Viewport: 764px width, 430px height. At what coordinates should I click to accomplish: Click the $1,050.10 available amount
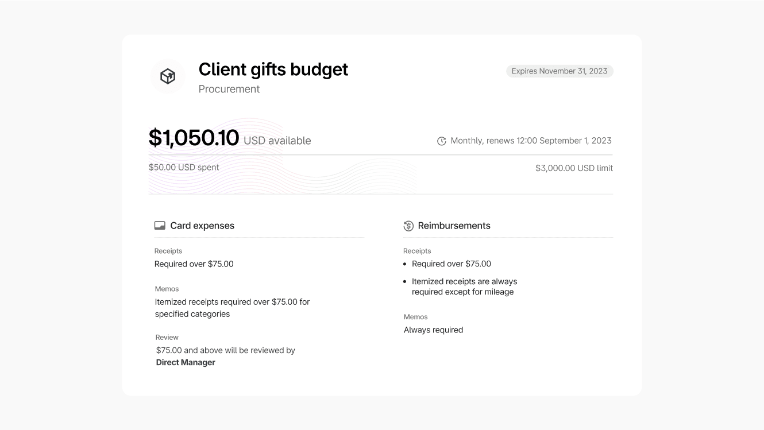(x=194, y=138)
